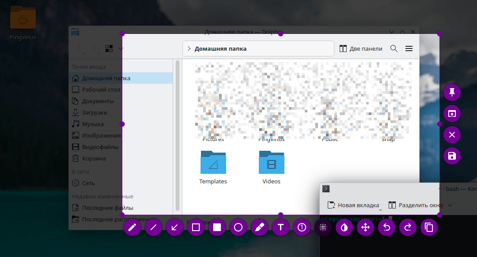The height and width of the screenshot is (257, 477).
Task: Toggle the Две панели split view
Action: 361,48
